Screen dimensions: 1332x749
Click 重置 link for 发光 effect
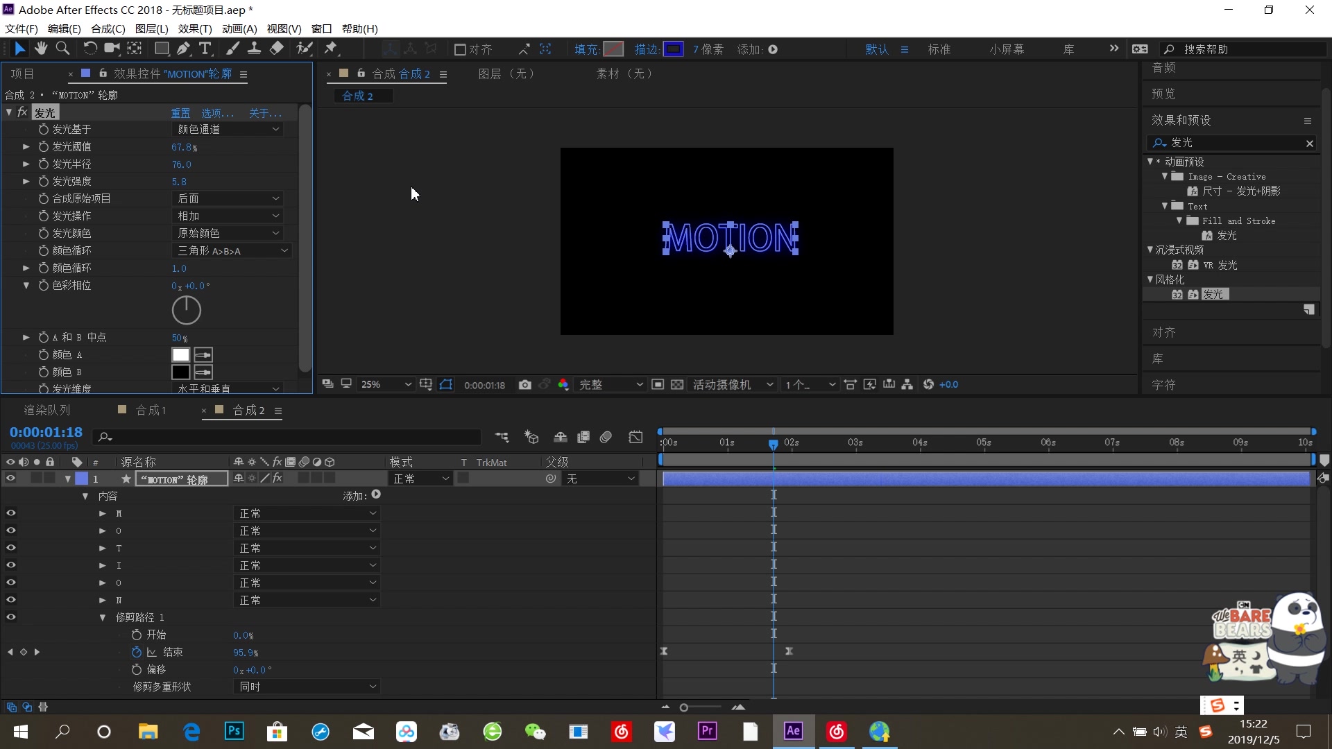(x=180, y=113)
